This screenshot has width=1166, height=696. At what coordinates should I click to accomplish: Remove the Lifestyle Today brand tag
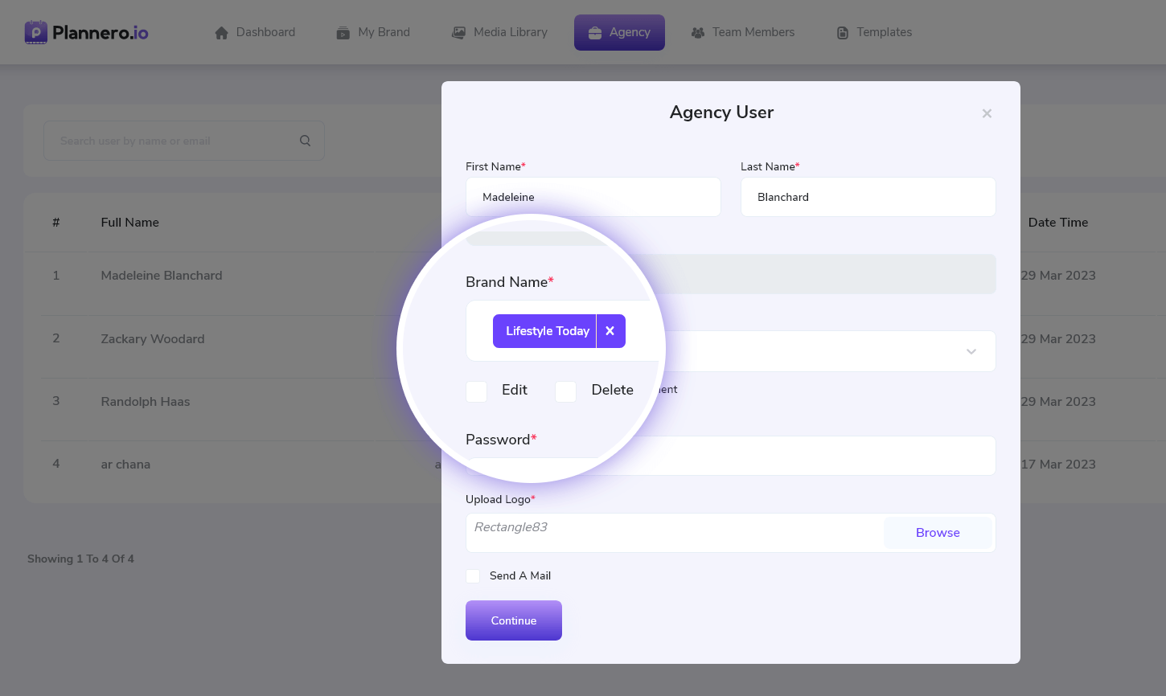pyautogui.click(x=610, y=331)
